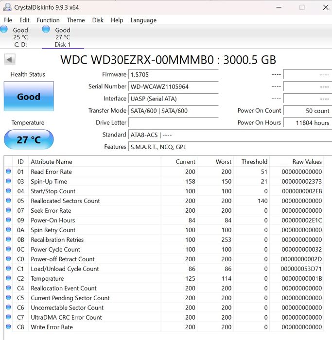This screenshot has width=332, height=340.
Task: Click the status icon for Power Cycle Count
Action: click(8, 249)
